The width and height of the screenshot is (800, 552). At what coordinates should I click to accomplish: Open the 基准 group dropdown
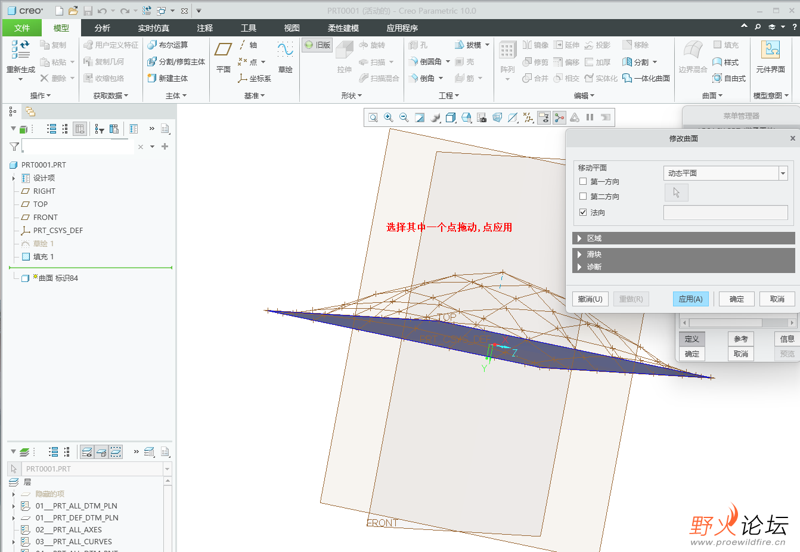(255, 95)
